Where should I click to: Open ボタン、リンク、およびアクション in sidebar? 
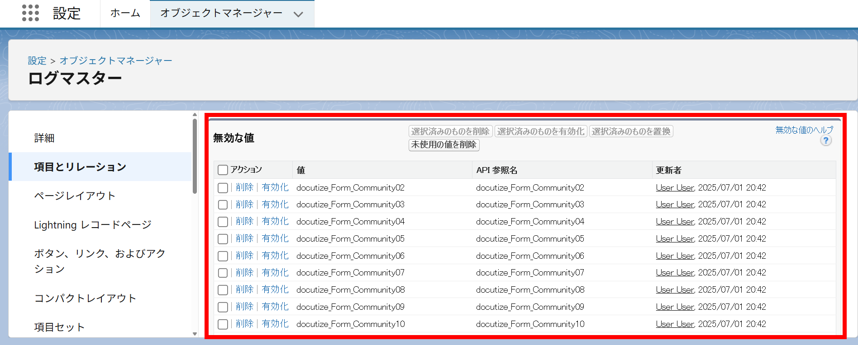(100, 261)
